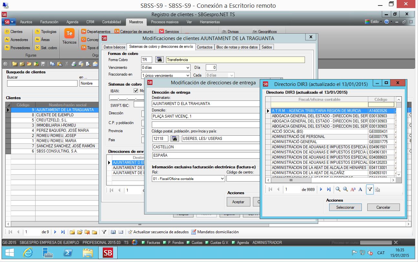Click the DIR3 list vertical scrollbar

(x=399, y=139)
